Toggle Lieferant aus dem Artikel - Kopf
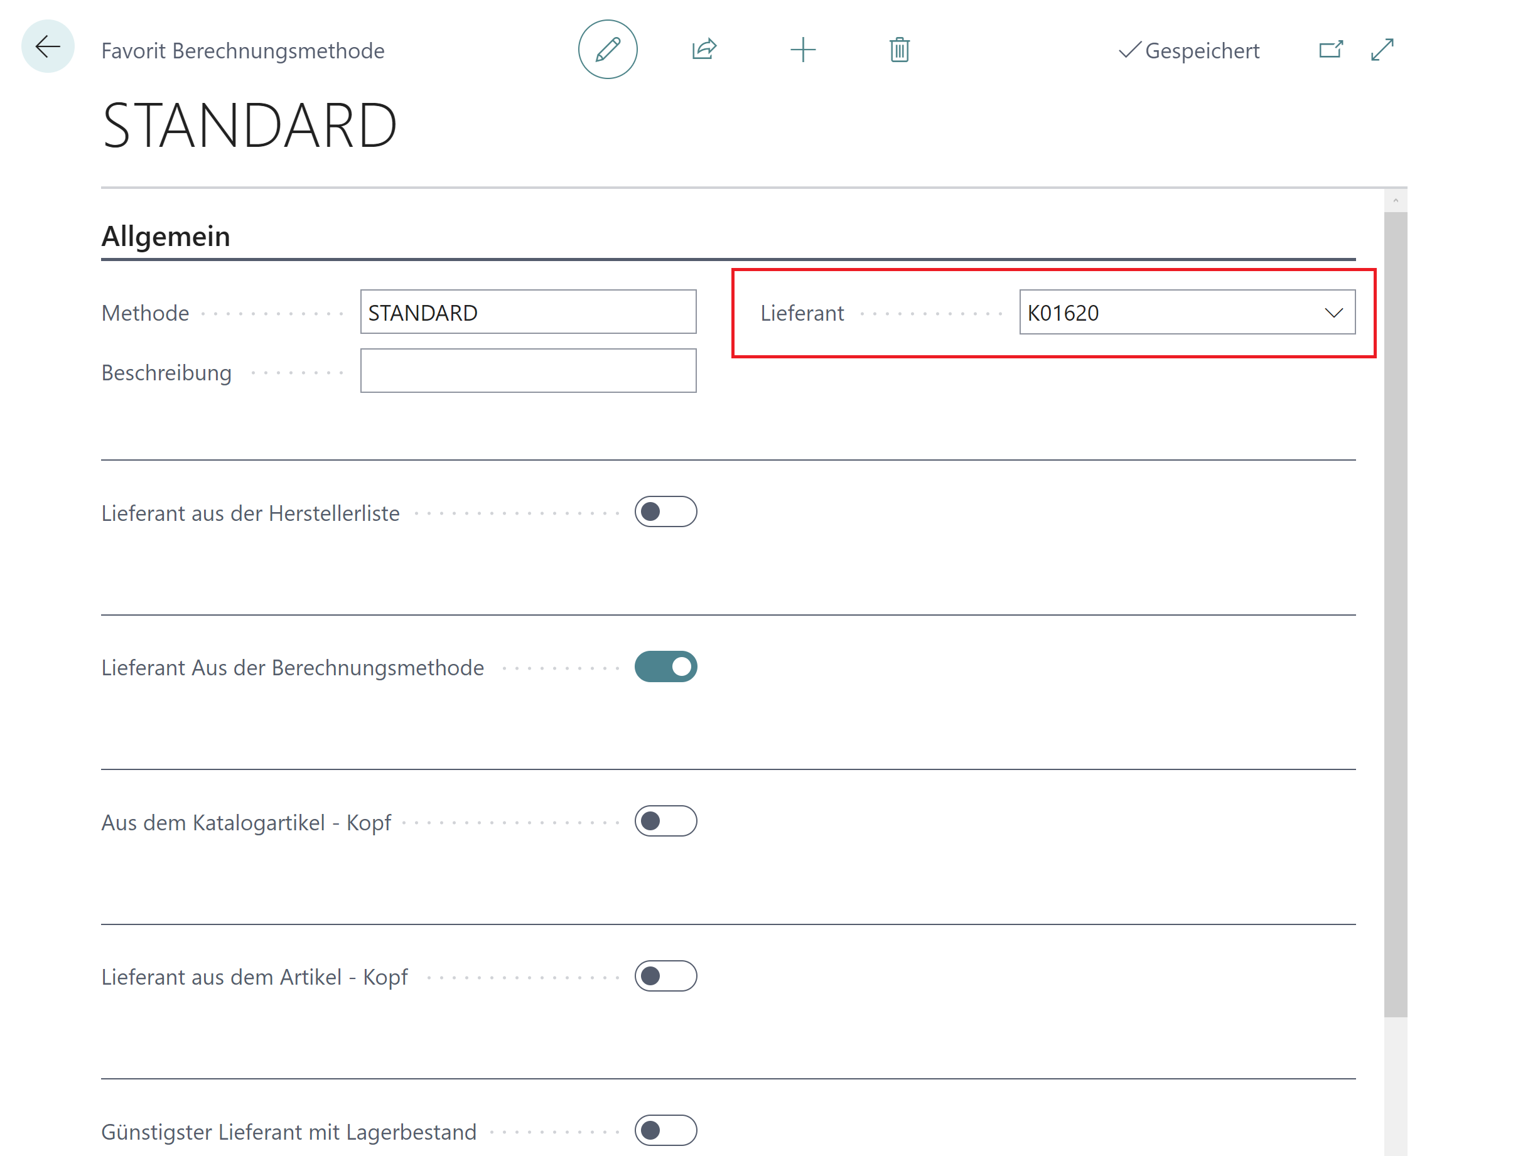This screenshot has width=1513, height=1156. 665,975
